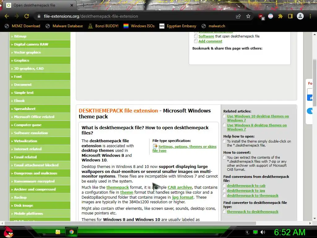Open the Windows ISOs bookmark
This screenshot has height=238, width=317.
[139, 26]
